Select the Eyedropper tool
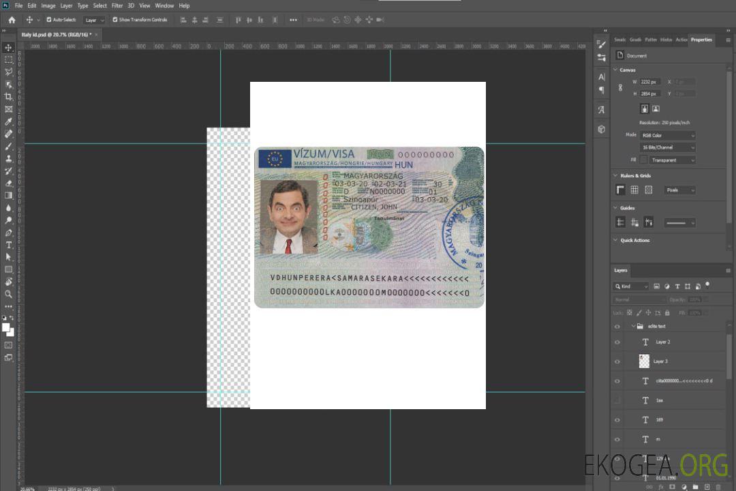This screenshot has width=736, height=491. coord(8,121)
